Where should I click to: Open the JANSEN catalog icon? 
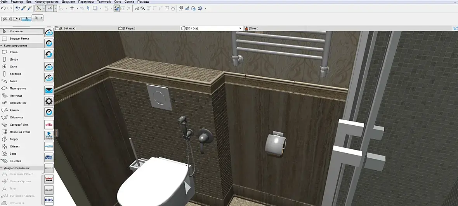pos(49,146)
